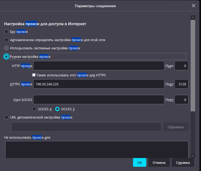This screenshot has width=201, height=171.
Task: Click the 'Не использовать прокси для' text area
Action: click(x=97, y=150)
